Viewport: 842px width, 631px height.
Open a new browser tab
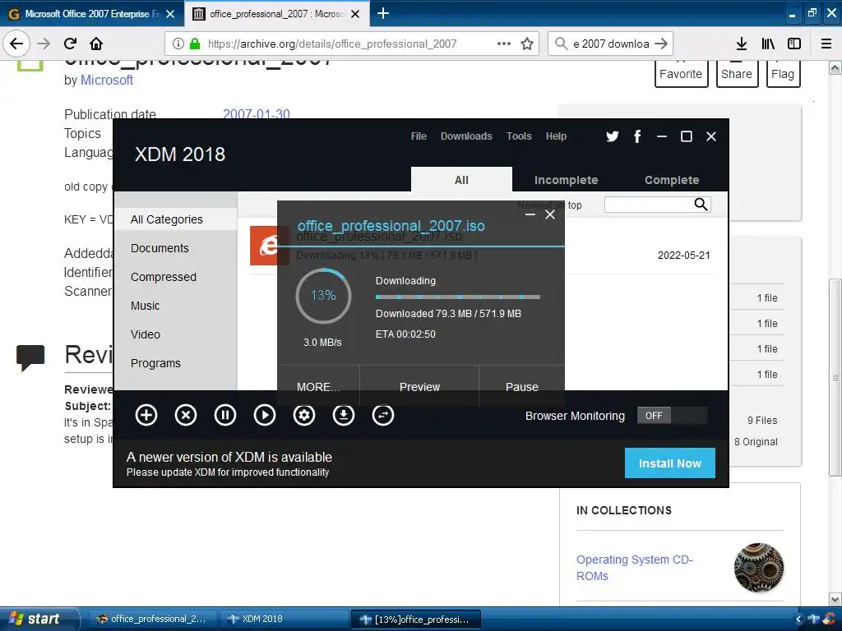coord(383,13)
